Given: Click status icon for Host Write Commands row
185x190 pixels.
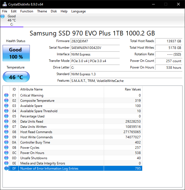Looking at the screenshot, I should pyautogui.click(x=6, y=137).
